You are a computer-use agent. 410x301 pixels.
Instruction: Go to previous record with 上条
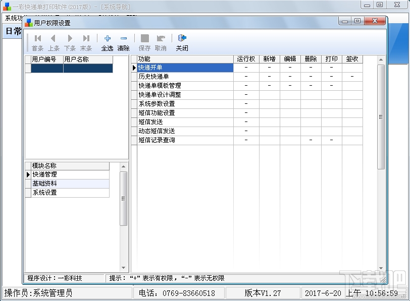click(54, 43)
